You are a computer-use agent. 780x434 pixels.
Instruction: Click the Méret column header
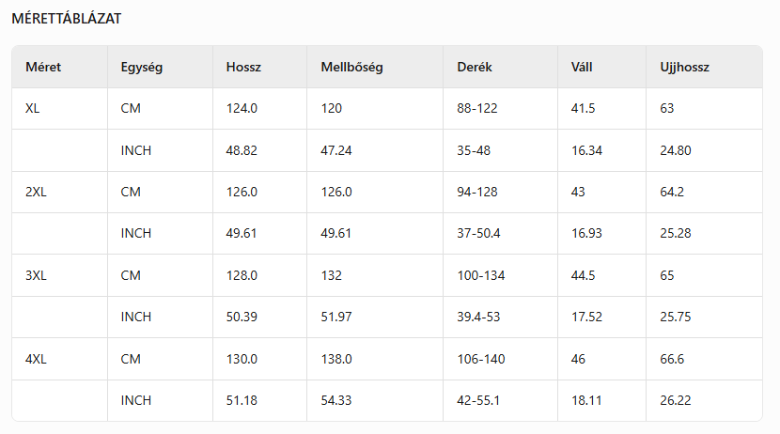tap(42, 68)
